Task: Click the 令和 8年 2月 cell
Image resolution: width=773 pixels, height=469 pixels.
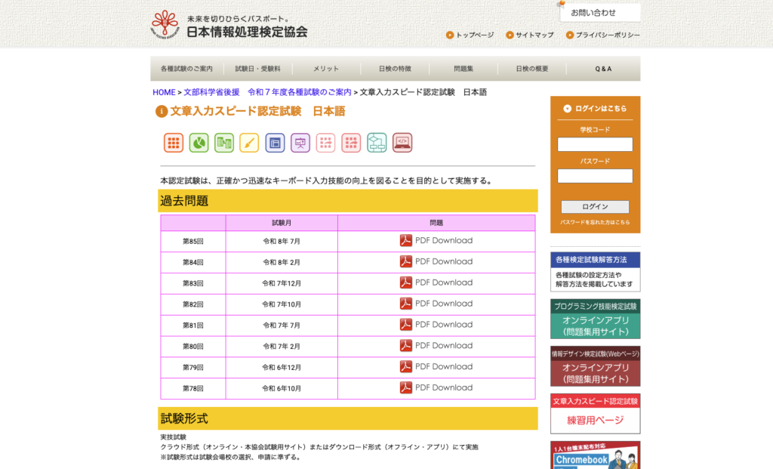Action: [282, 262]
